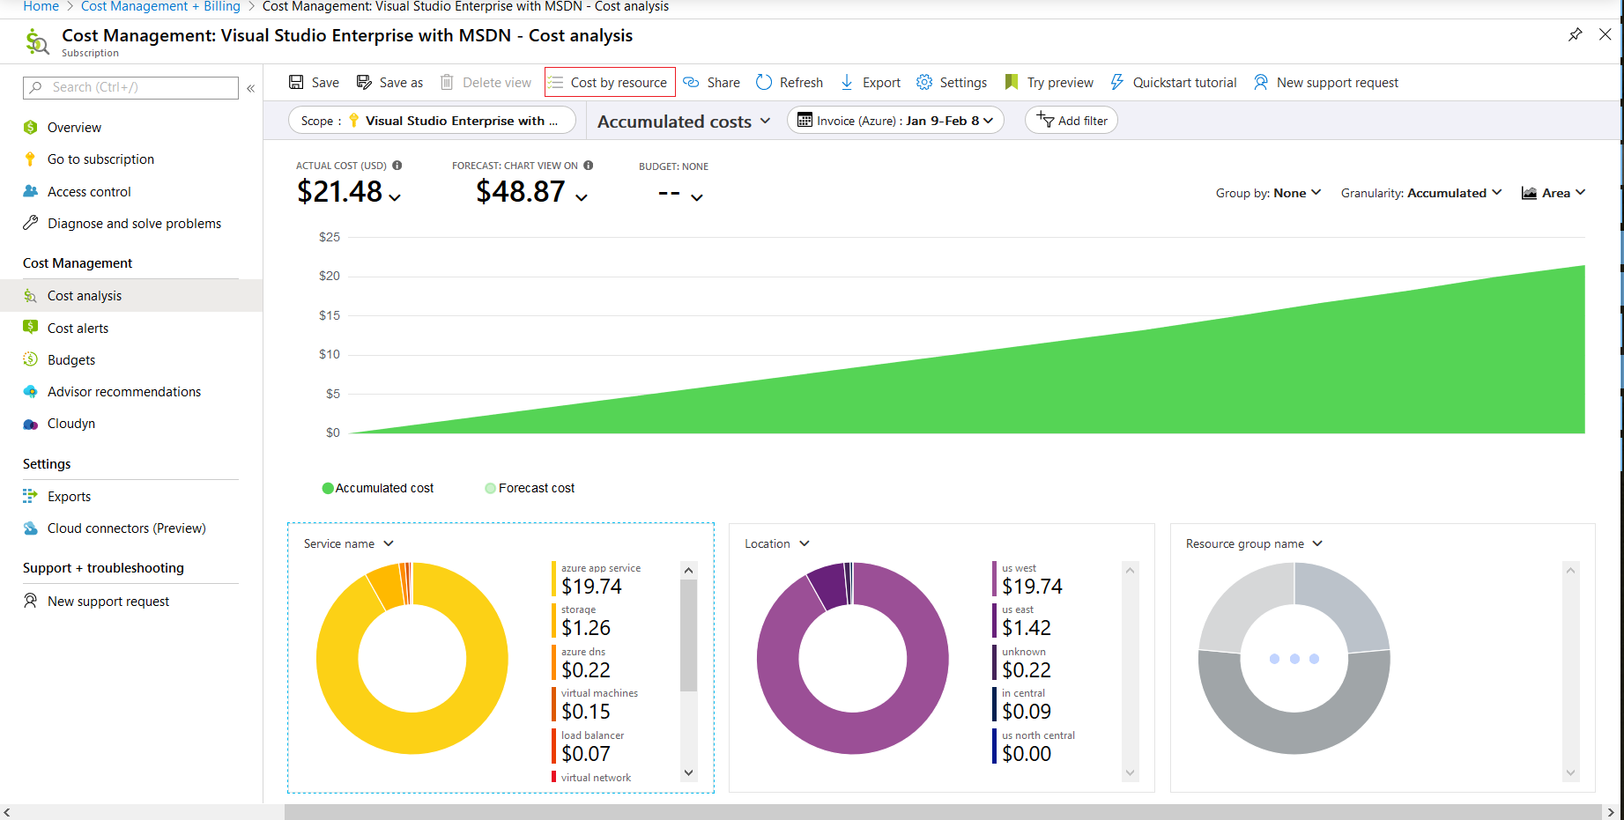
Task: Click the Go to subscription key icon
Action: (x=31, y=159)
